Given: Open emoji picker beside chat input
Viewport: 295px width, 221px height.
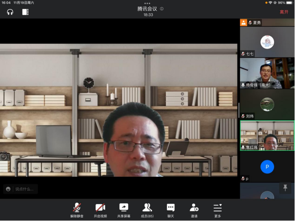Looking at the screenshot, I should point(8,189).
